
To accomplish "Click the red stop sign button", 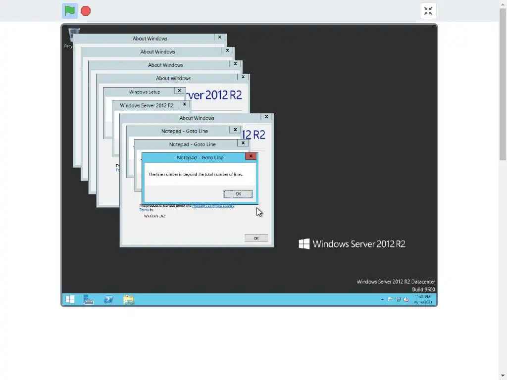I will pyautogui.click(x=86, y=11).
